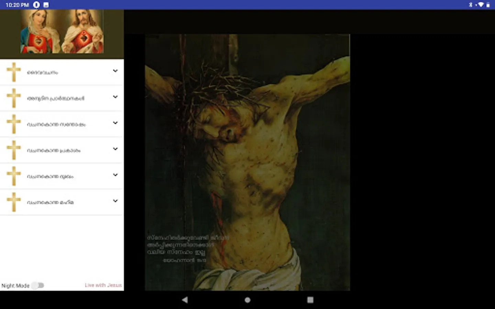
Task: Expand the fifth menu row using its chevron
Action: click(x=115, y=175)
